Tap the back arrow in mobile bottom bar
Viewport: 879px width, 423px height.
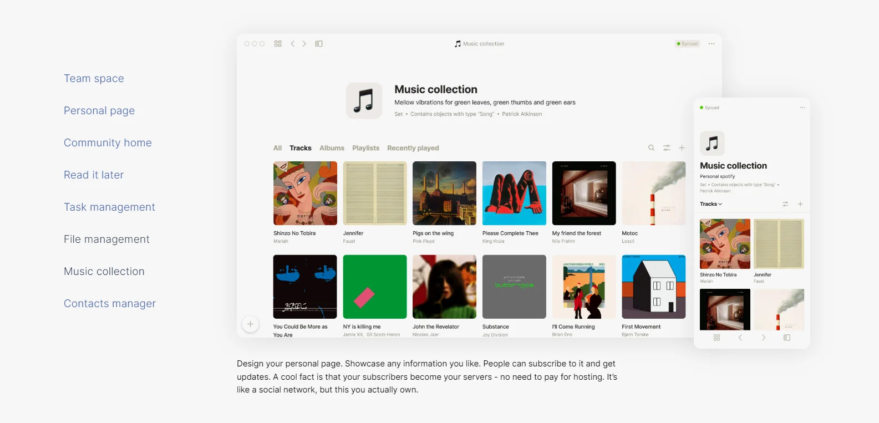pyautogui.click(x=740, y=338)
